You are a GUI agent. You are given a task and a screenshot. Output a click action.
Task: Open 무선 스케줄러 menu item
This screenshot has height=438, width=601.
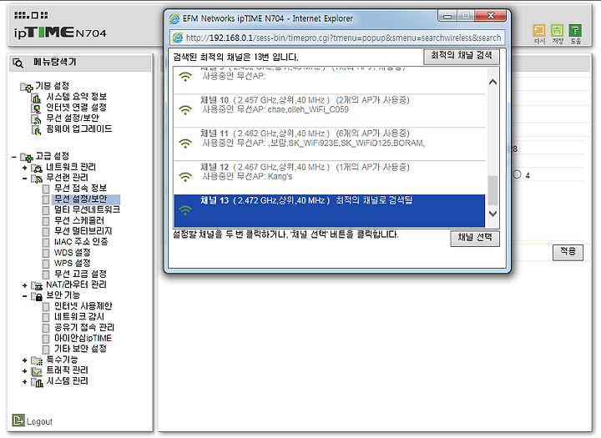click(79, 220)
